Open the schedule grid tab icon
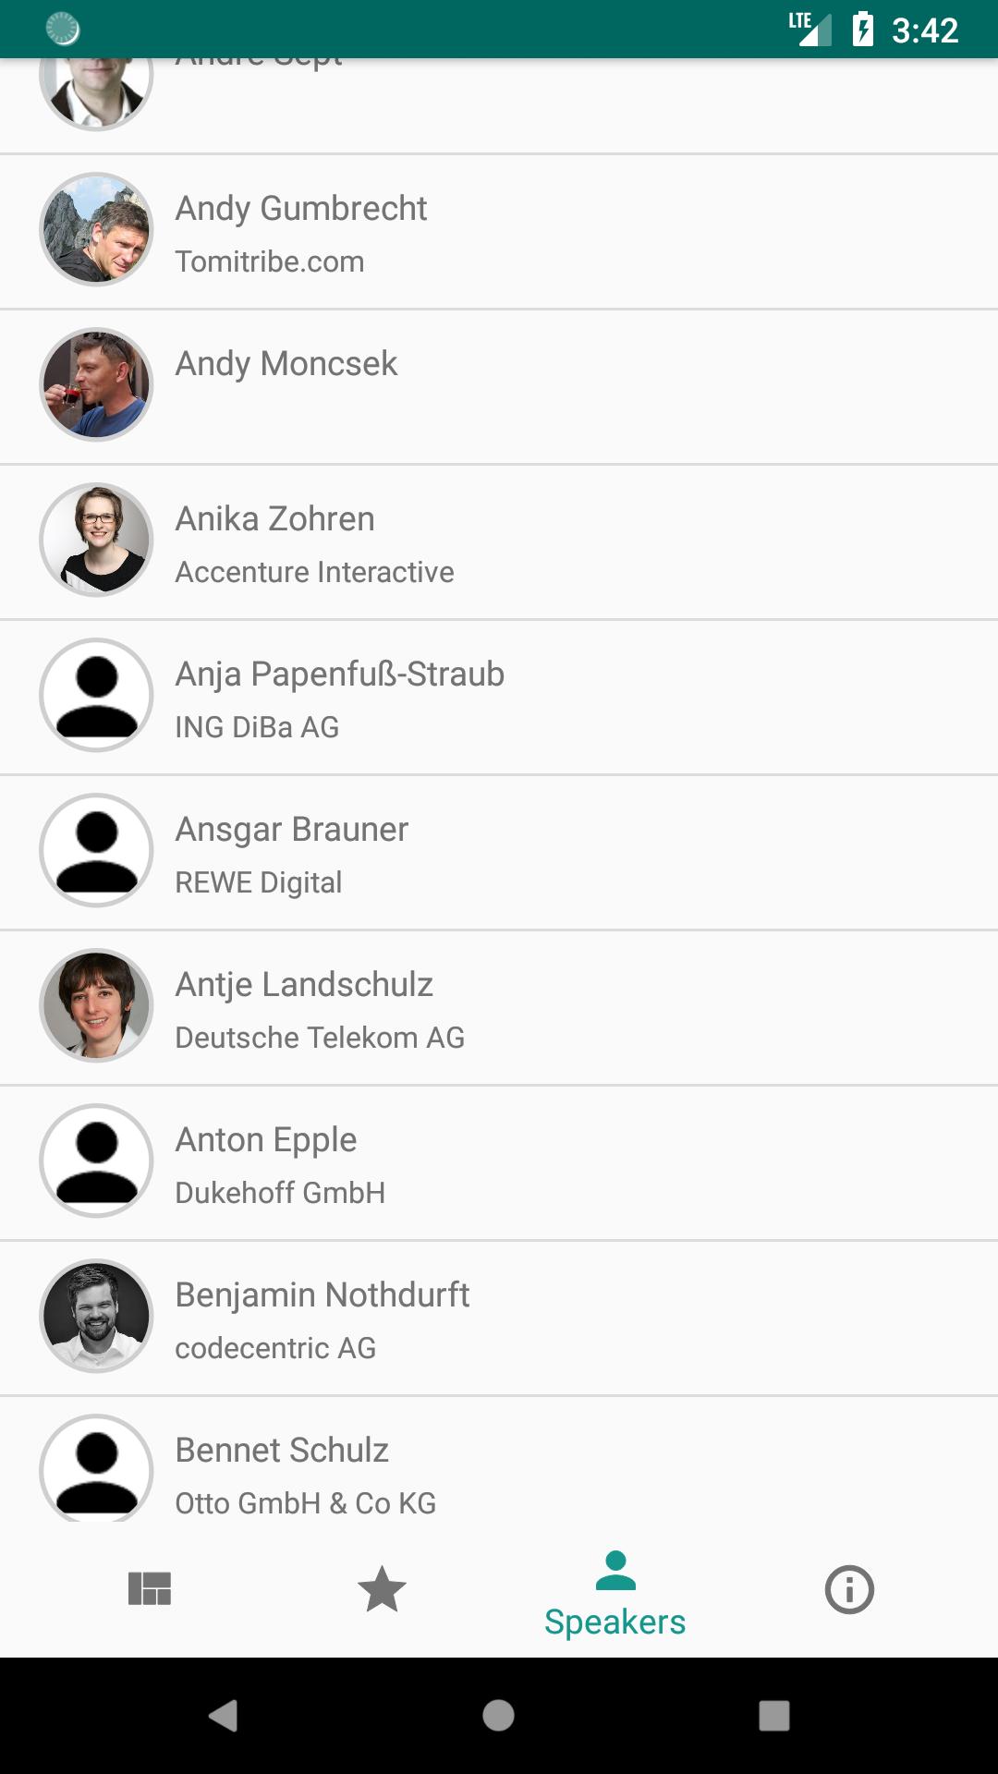 pos(150,1589)
